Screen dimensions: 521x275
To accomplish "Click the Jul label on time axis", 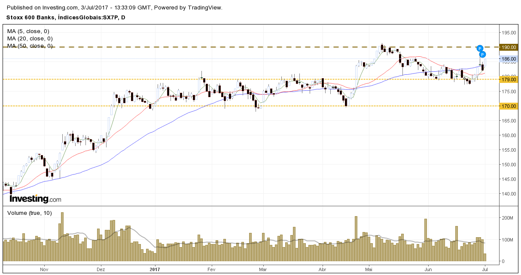I will click(485, 269).
